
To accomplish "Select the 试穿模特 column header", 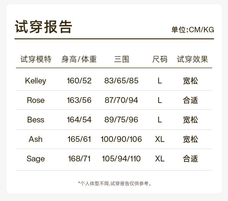I will point(36,59).
